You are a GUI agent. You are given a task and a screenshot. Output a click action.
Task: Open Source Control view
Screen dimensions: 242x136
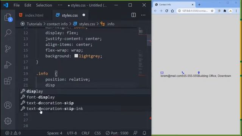click(x=8, y=49)
